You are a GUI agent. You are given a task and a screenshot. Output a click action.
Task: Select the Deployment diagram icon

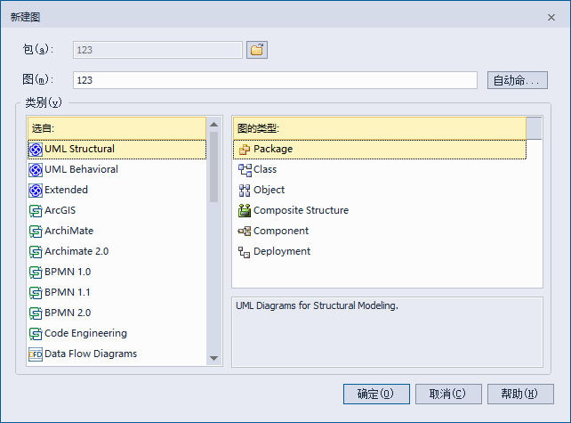click(245, 252)
